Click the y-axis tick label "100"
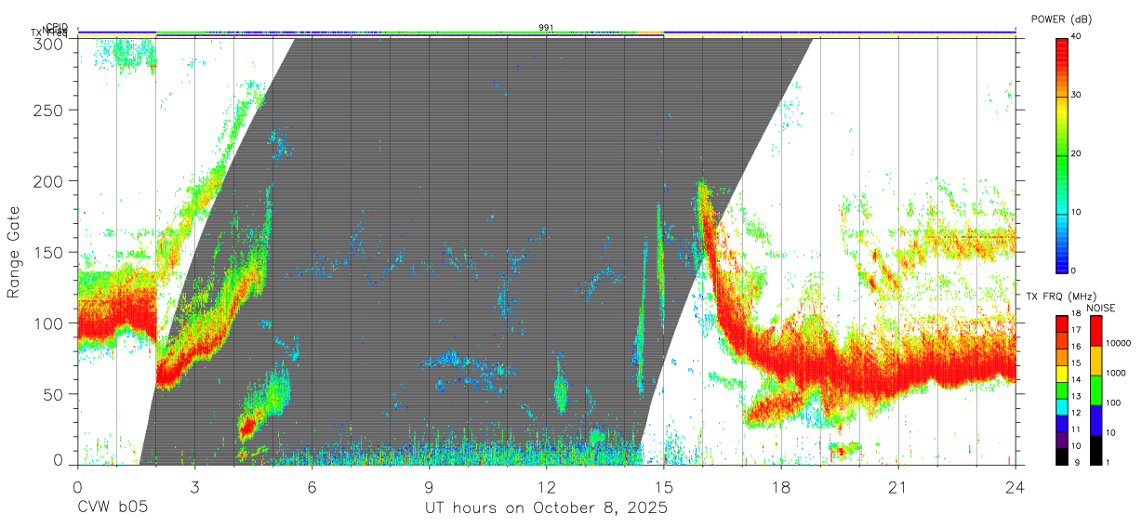Screen dimensions: 1142x527 [50, 323]
